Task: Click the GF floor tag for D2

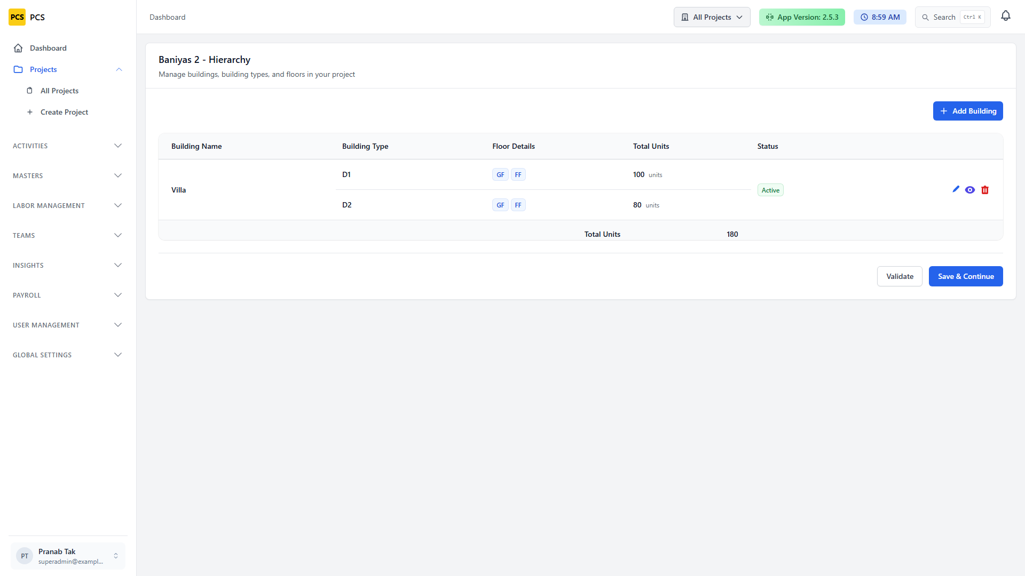Action: click(500, 205)
